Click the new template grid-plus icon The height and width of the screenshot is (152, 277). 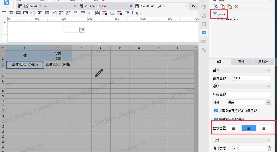click(x=20, y=6)
